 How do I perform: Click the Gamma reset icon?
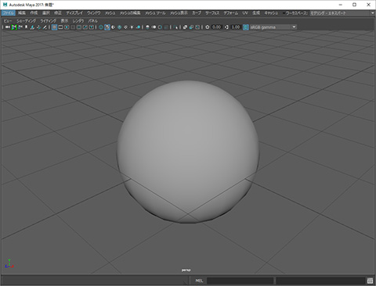point(226,27)
